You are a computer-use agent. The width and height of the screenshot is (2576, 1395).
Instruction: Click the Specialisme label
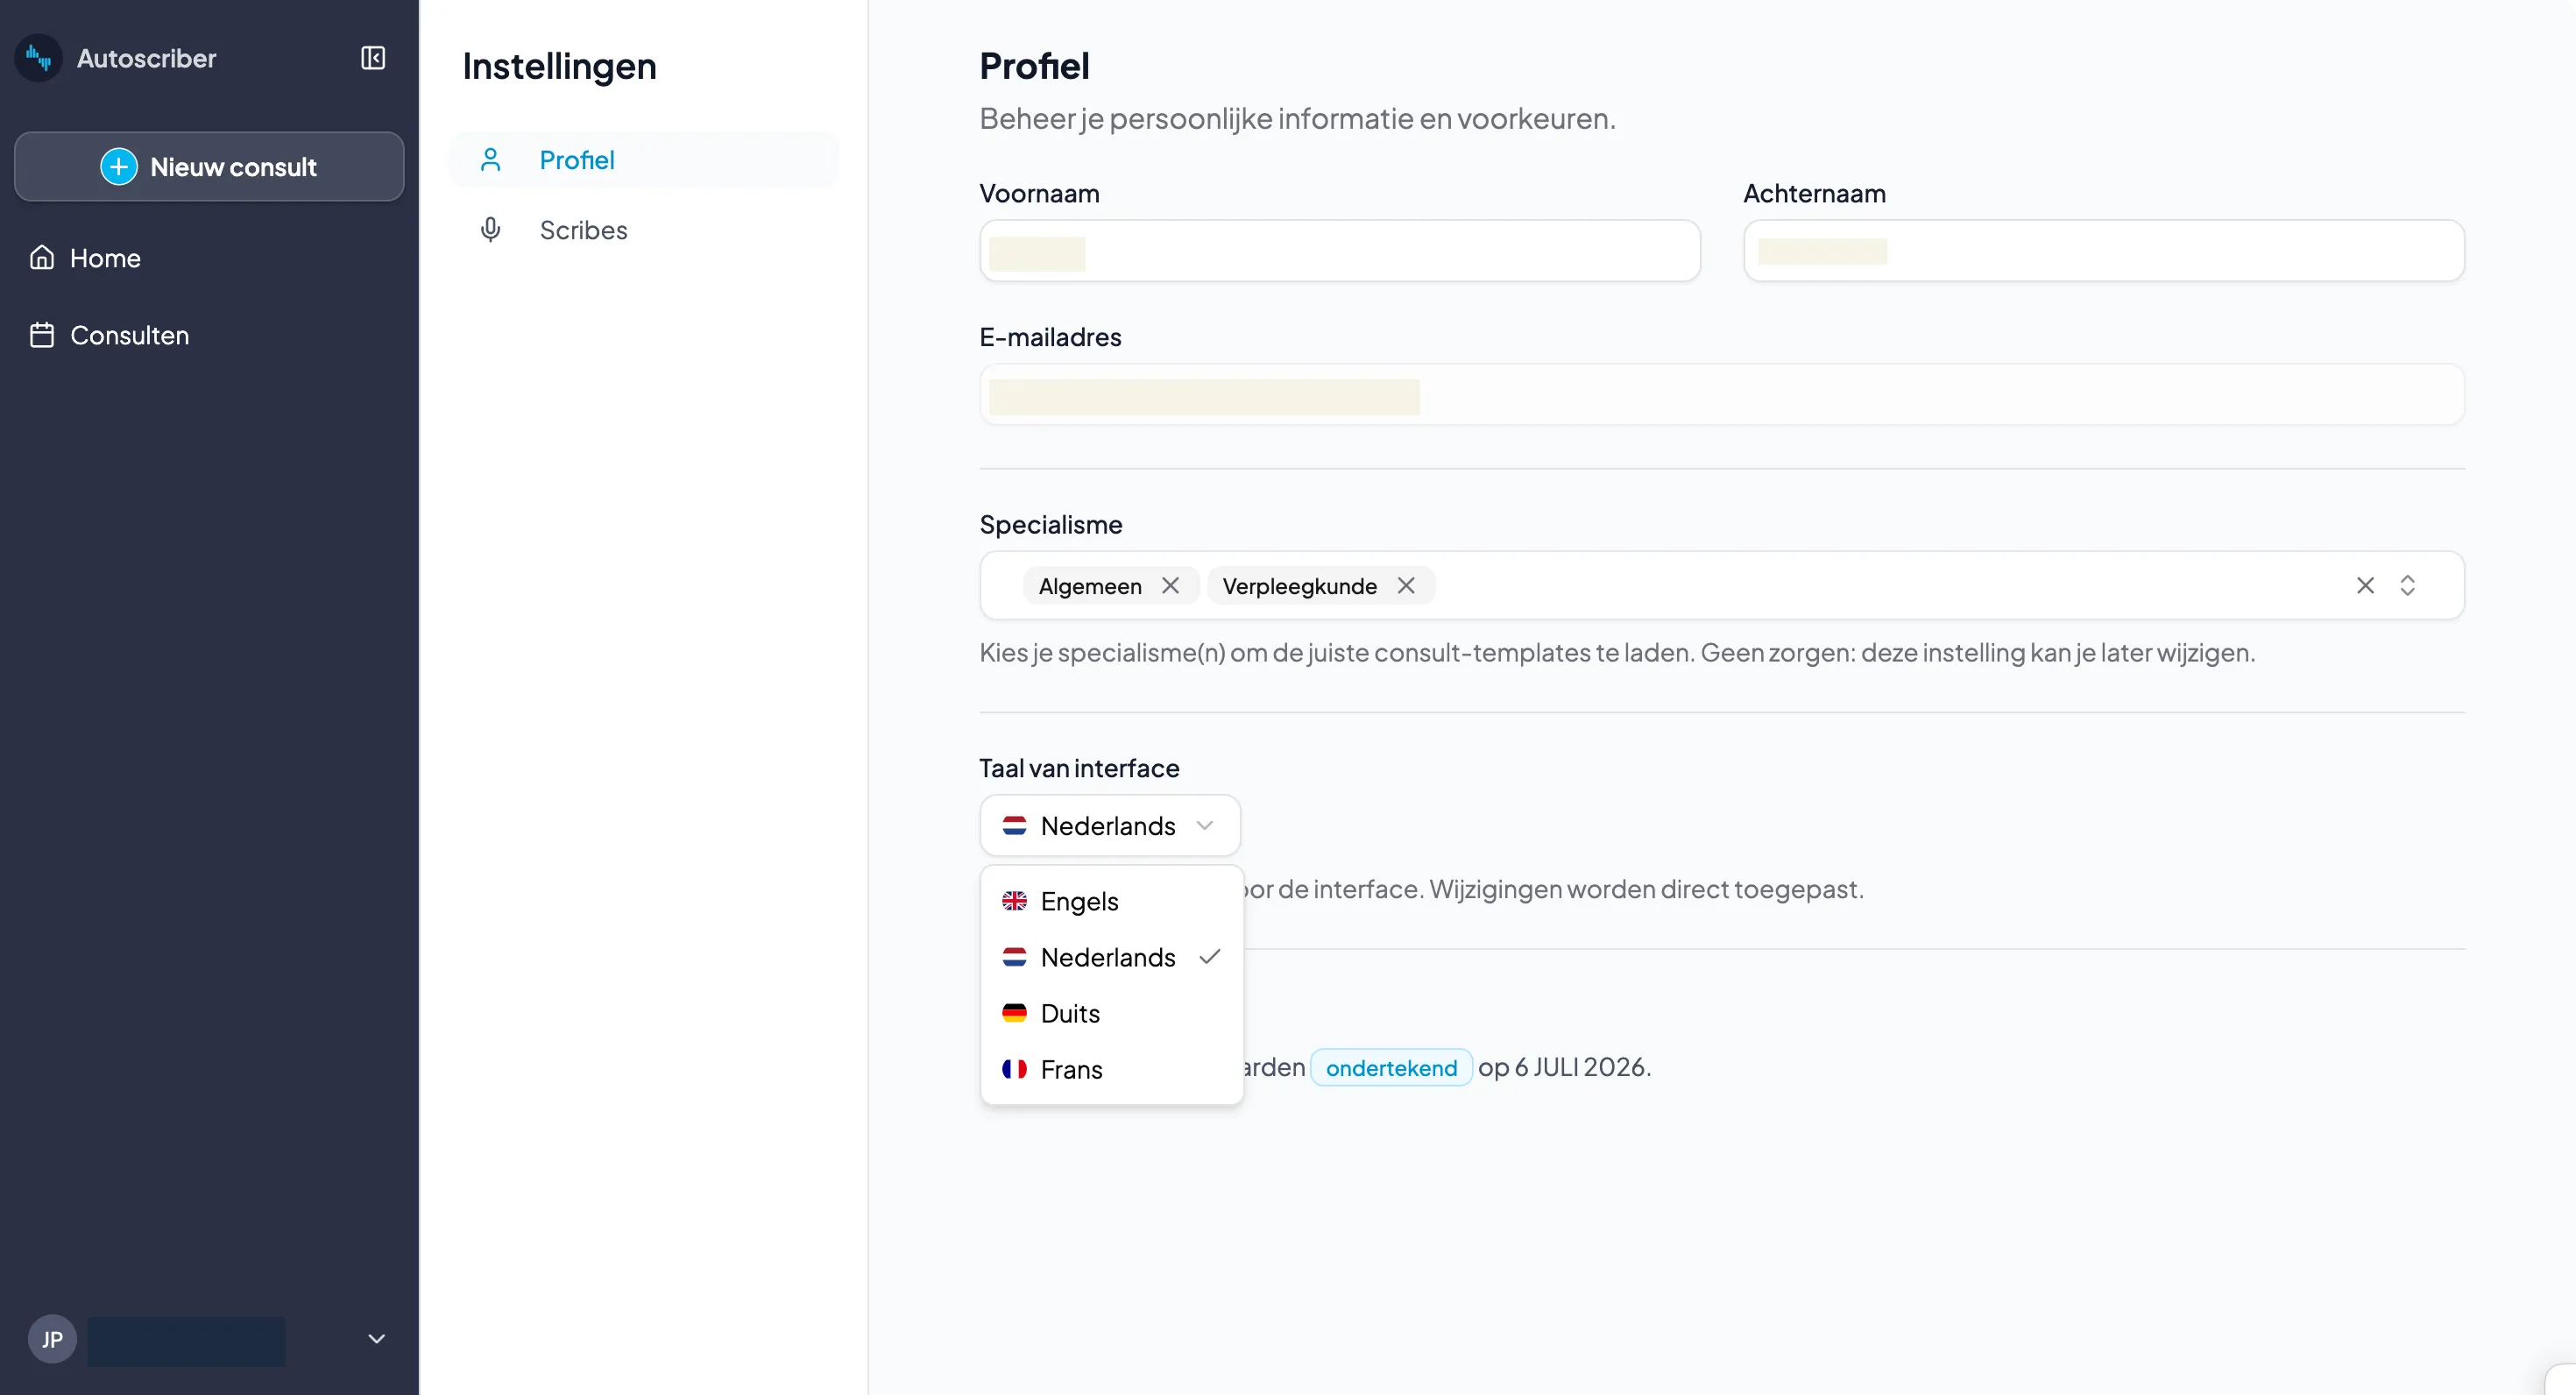[1050, 524]
